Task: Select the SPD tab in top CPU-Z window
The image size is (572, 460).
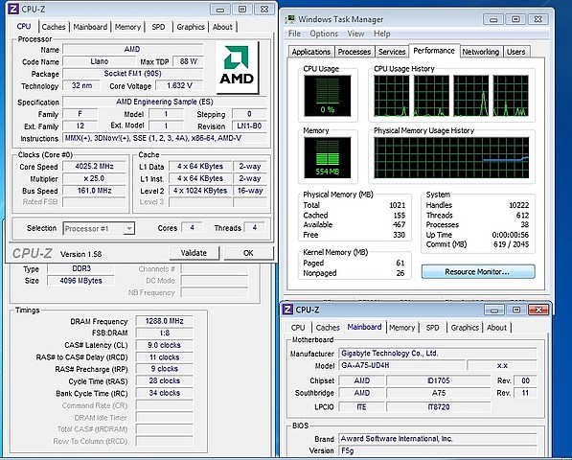Action: click(158, 27)
